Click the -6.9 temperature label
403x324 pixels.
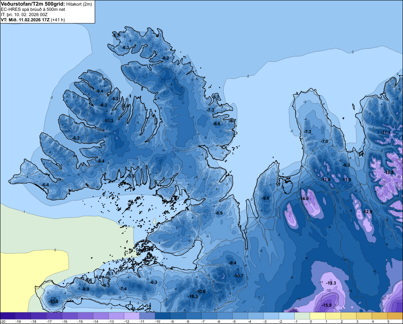click(219, 213)
